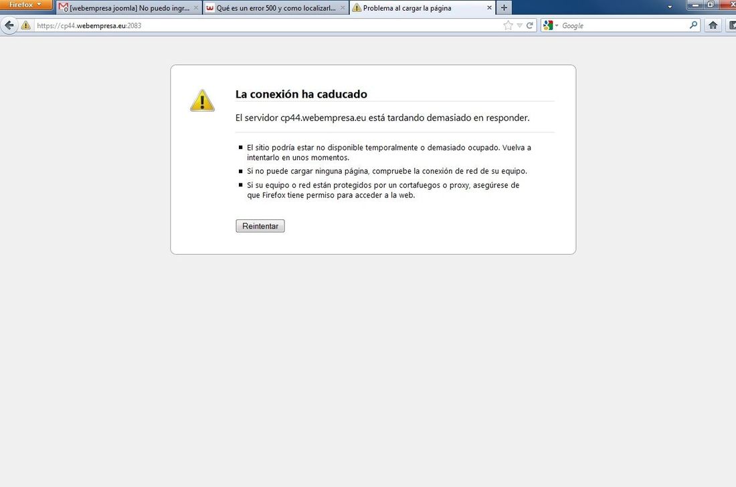Click the warning site identity icon in address bar
Screen dimensions: 736x487
pyautogui.click(x=26, y=25)
